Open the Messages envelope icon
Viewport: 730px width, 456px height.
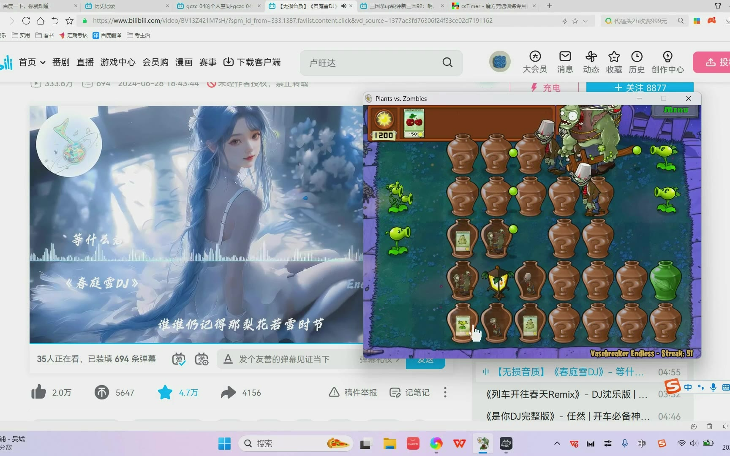tap(565, 57)
